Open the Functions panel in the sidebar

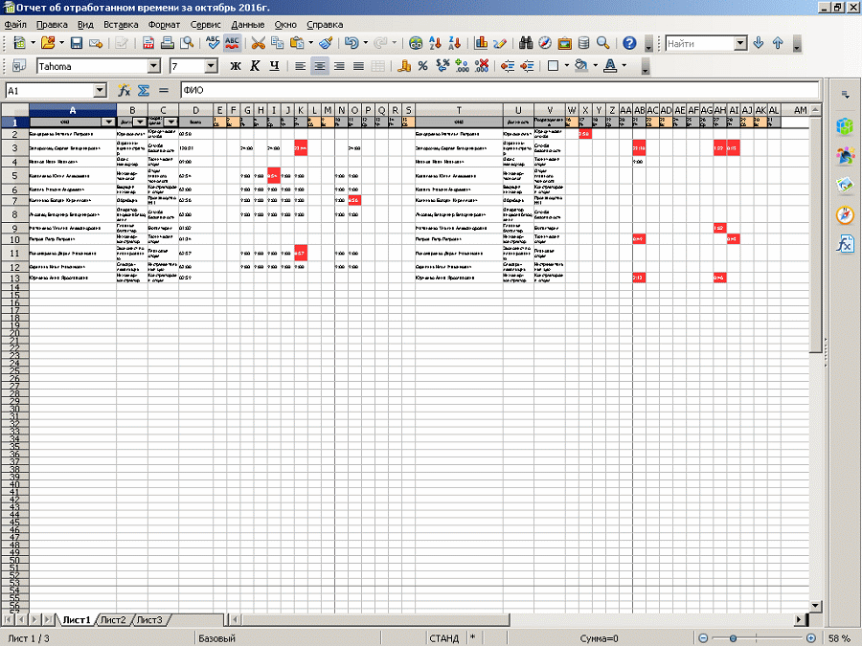(845, 244)
